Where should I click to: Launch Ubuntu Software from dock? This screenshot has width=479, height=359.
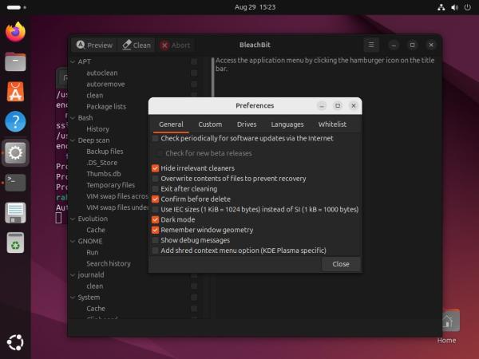pos(15,93)
